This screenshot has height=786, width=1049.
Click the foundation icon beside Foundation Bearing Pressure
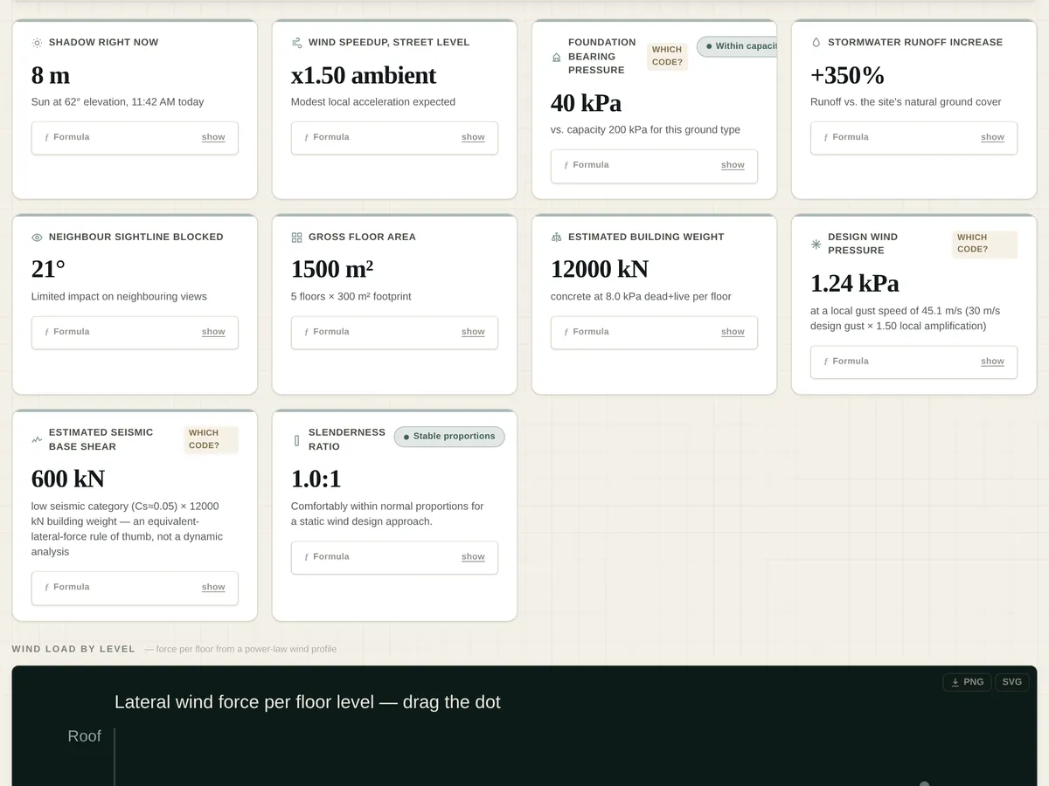pos(556,57)
